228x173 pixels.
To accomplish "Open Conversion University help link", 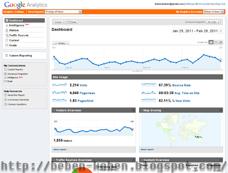I will coord(18,100).
